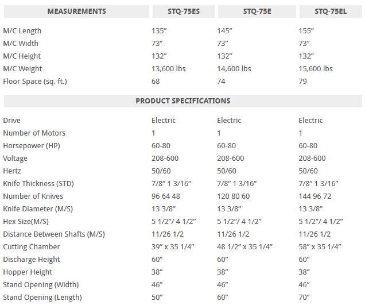Click the Floor Space (sq. ft.) label
This screenshot has width=365, height=305.
pos(35,82)
